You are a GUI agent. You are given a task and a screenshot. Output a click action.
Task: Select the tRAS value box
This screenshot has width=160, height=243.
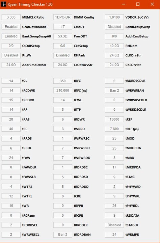tap(11, 119)
